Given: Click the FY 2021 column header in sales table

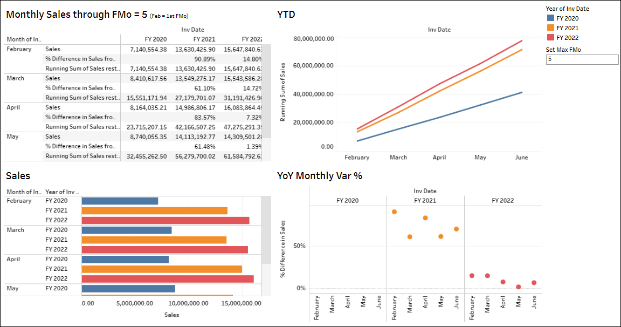Looking at the screenshot, I should pyautogui.click(x=204, y=39).
